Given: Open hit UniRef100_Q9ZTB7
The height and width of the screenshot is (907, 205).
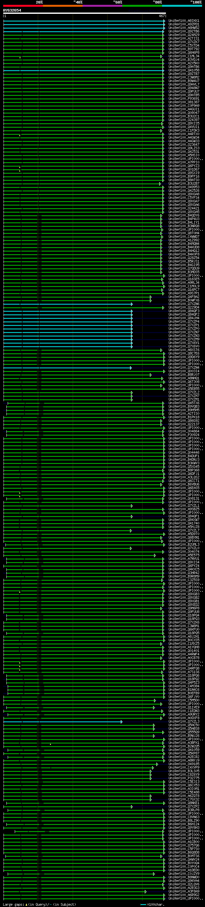Looking at the screenshot, I should 184,74.
